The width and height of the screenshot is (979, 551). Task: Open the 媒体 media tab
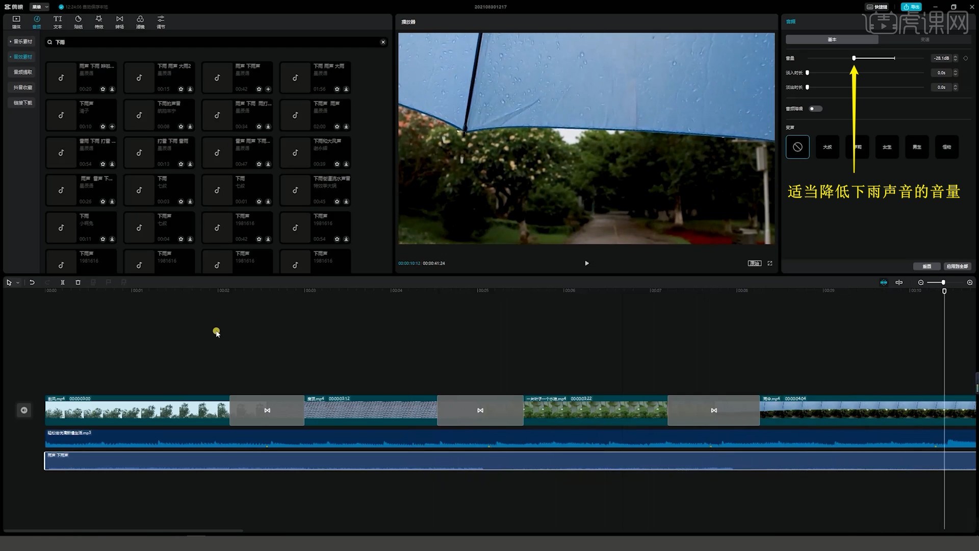pyautogui.click(x=16, y=22)
